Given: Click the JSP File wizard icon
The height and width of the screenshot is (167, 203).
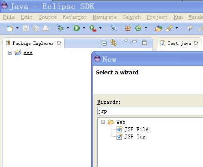Looking at the screenshot, I should click(x=119, y=129).
